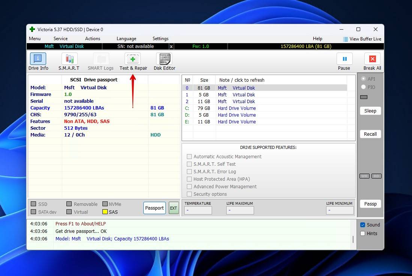Open the Help menu

click(317, 39)
